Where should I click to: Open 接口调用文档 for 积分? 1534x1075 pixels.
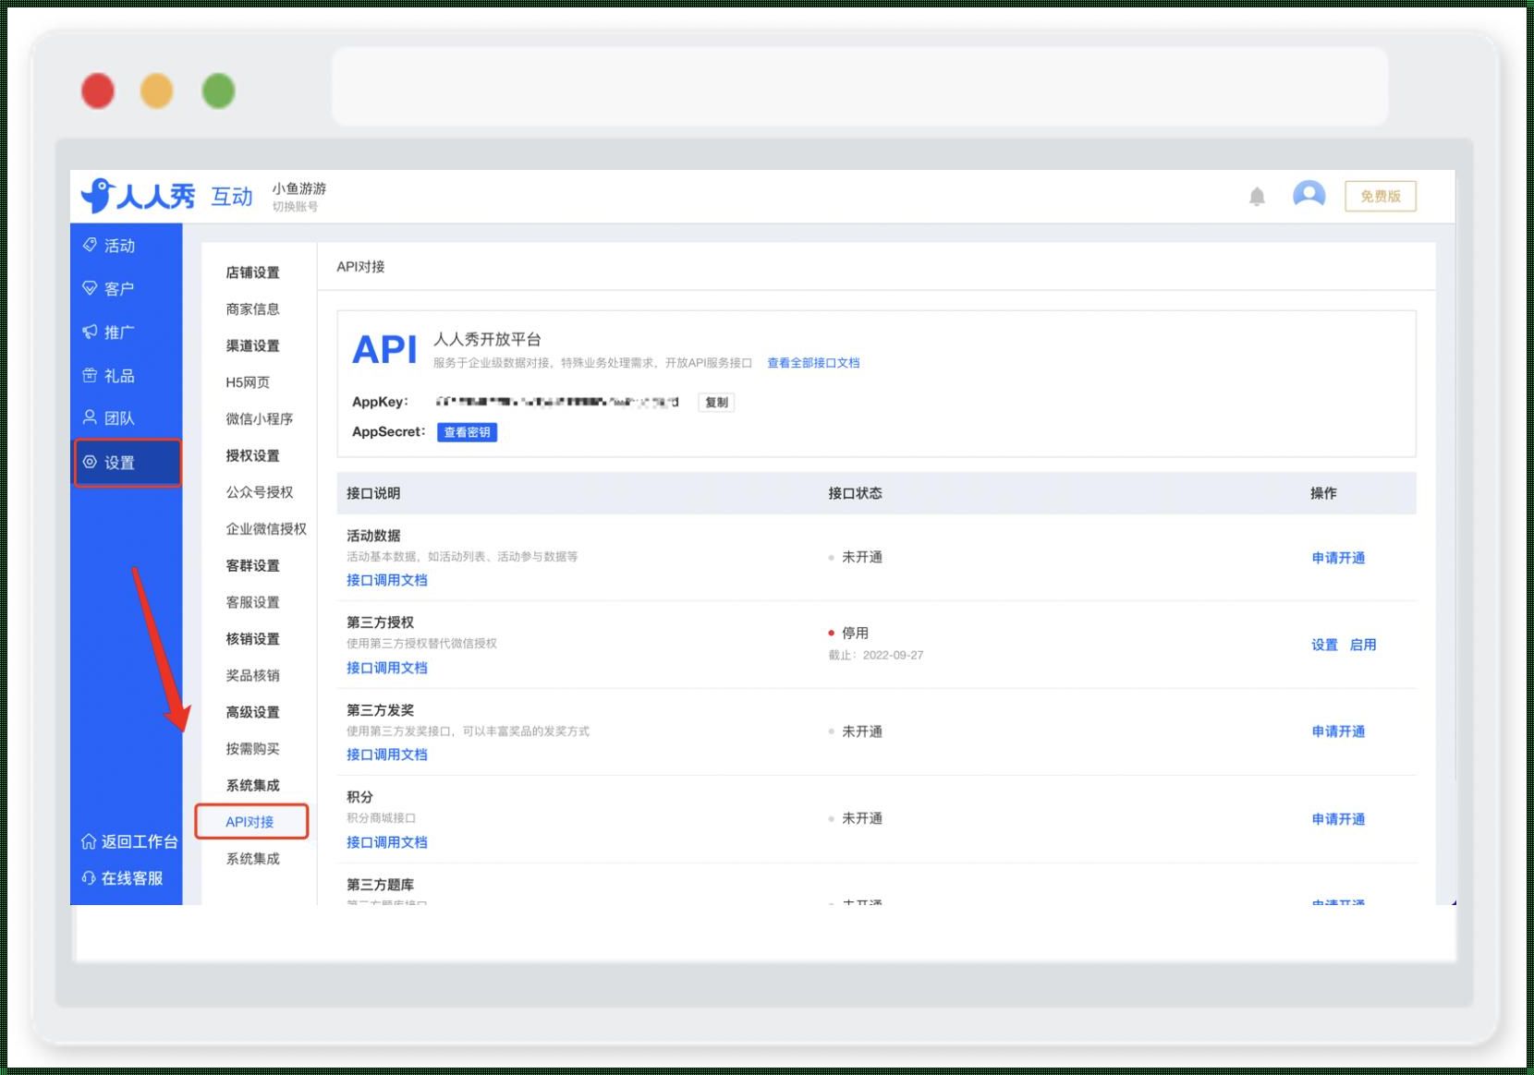tap(387, 842)
